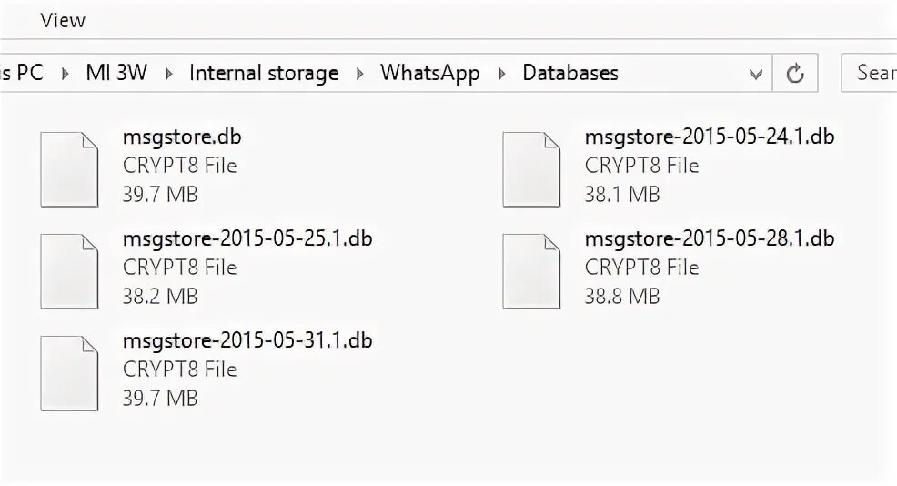Click the msgstore-2015-05-28.1.db file icon
The height and width of the screenshot is (486, 897).
(531, 271)
